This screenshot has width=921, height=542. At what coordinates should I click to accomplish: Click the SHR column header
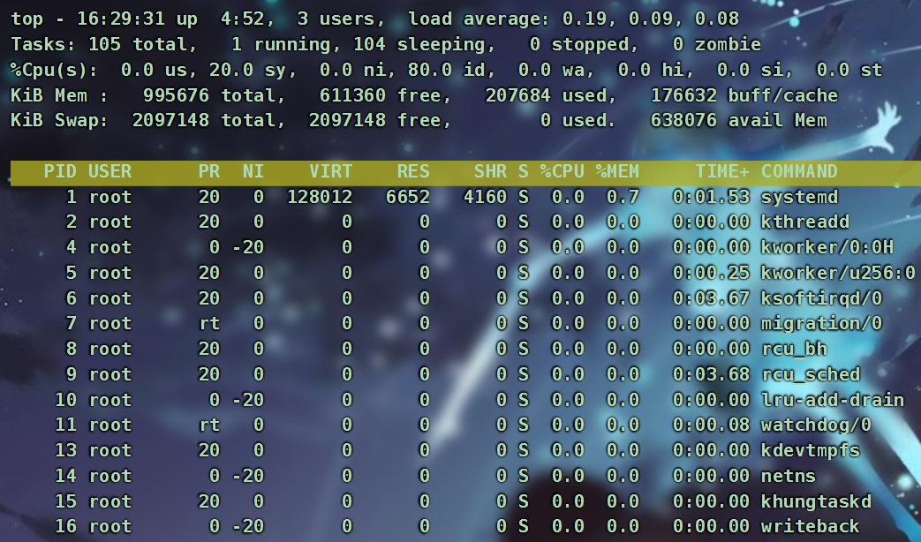coord(490,172)
